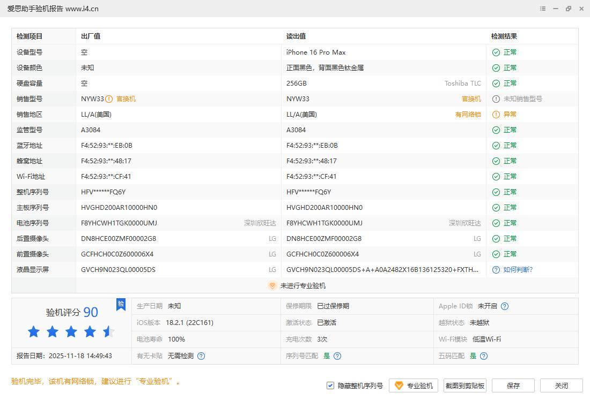Screen dimensions: 590x401
Task: Click the 专业验机 button
Action: point(414,385)
